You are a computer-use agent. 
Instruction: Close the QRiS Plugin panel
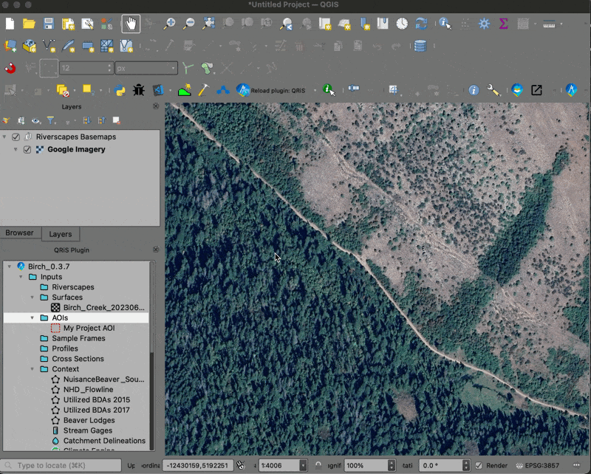[156, 250]
